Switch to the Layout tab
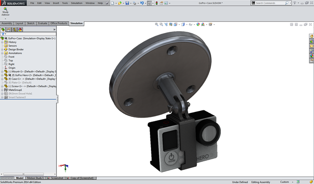314x184 pixels. (x=19, y=23)
